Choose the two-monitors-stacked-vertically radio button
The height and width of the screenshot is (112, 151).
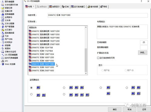coord(101,88)
